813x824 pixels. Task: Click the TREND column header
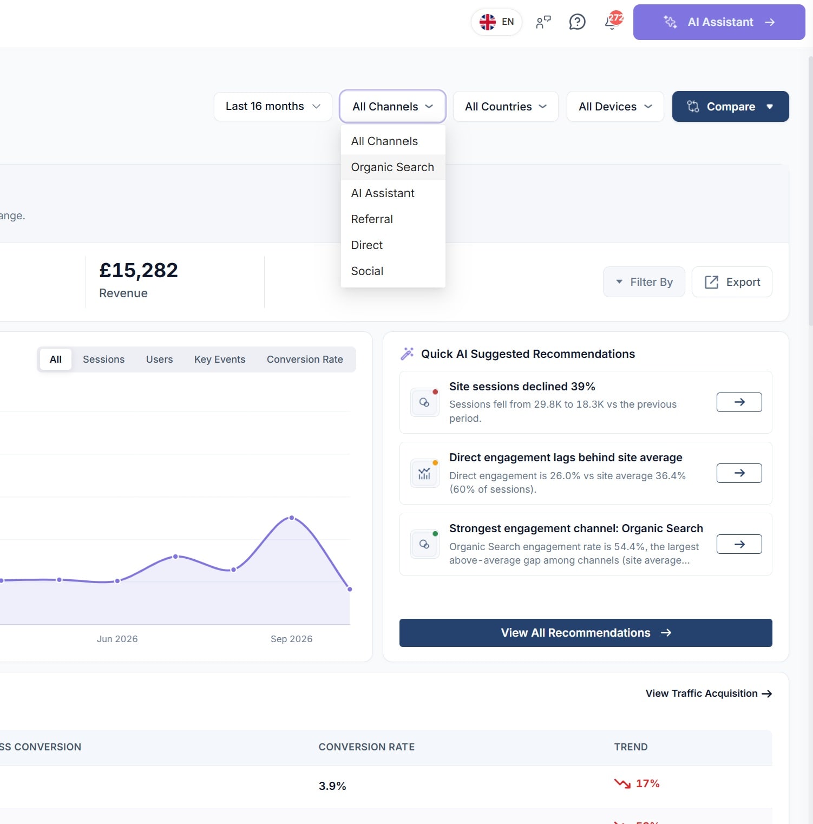pos(631,747)
